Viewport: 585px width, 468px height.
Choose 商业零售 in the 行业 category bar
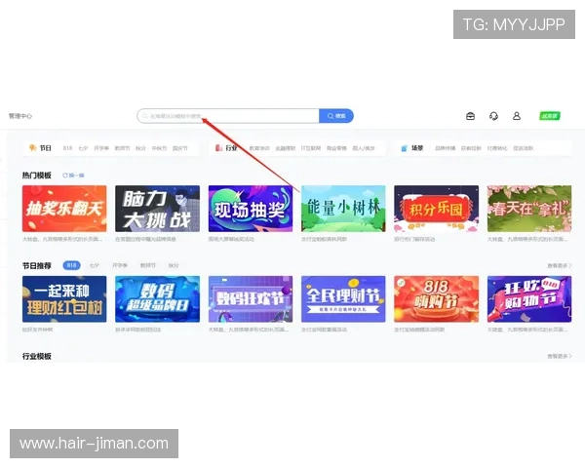click(336, 148)
